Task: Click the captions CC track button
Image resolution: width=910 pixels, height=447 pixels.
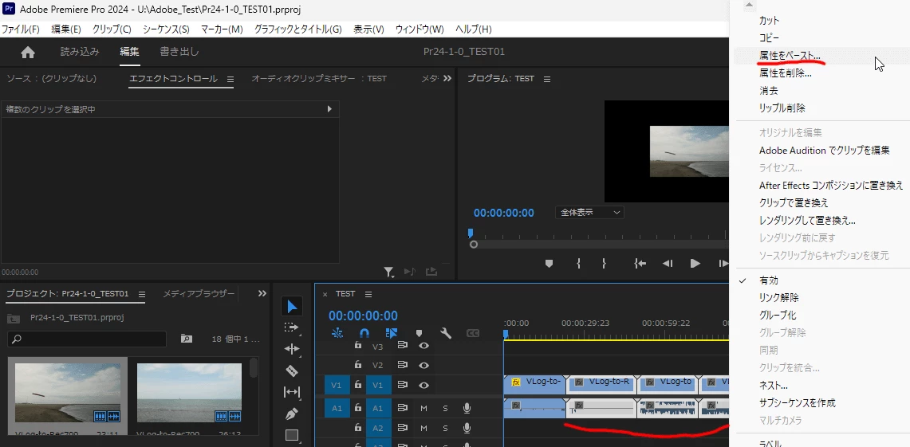Action: tap(473, 333)
